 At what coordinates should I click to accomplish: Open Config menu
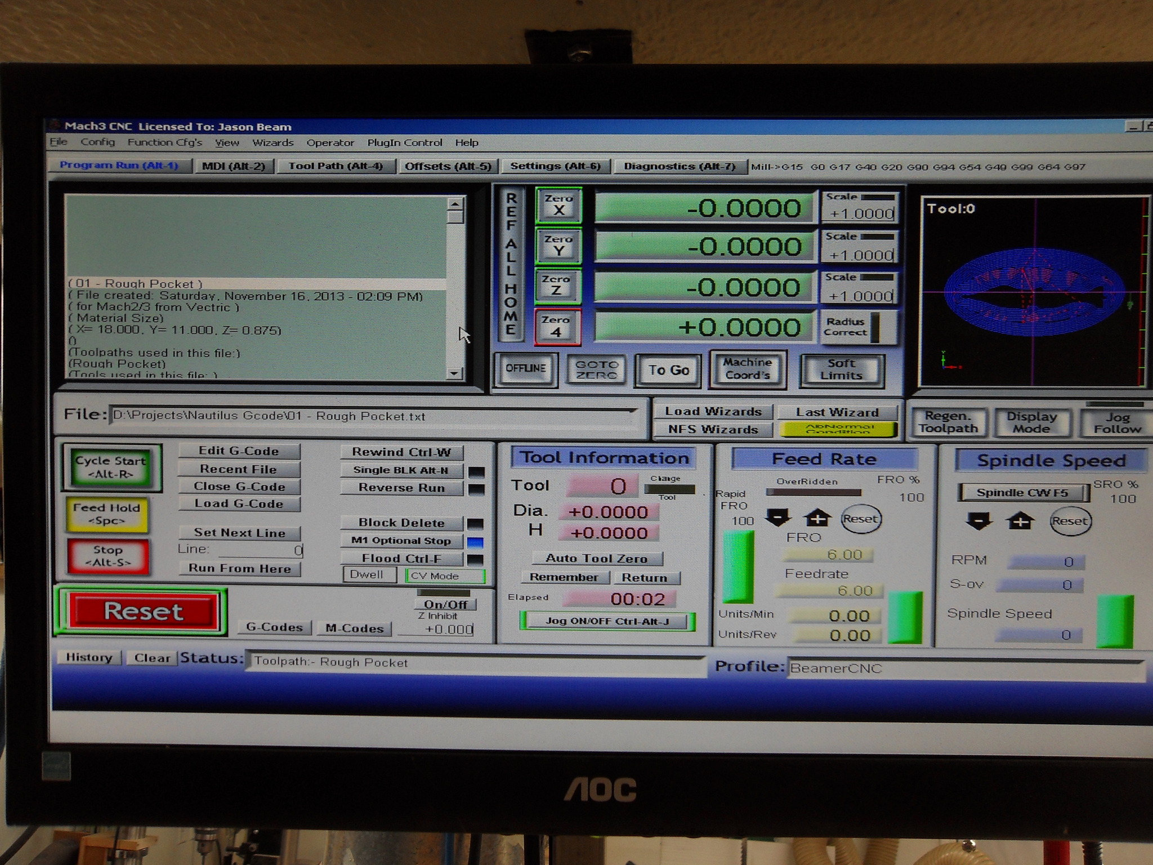click(97, 142)
